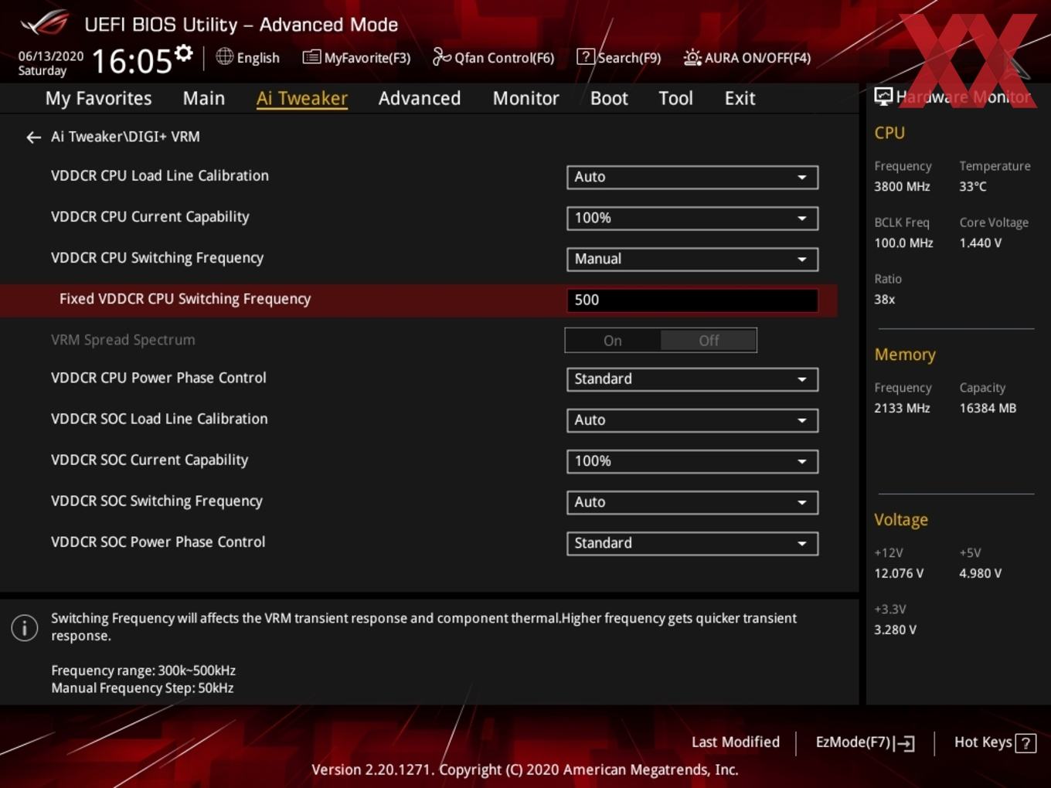Switch to EzMode(F7)
The height and width of the screenshot is (788, 1051).
[865, 742]
